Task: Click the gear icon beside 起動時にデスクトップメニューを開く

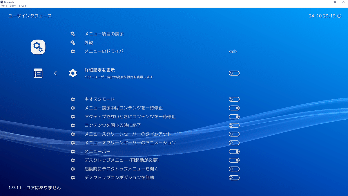Action: [x=73, y=169]
